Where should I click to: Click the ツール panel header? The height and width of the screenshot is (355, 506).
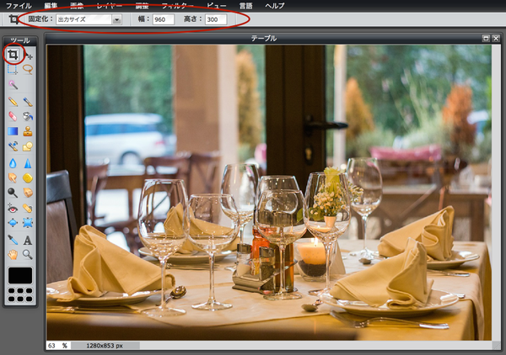[x=20, y=40]
